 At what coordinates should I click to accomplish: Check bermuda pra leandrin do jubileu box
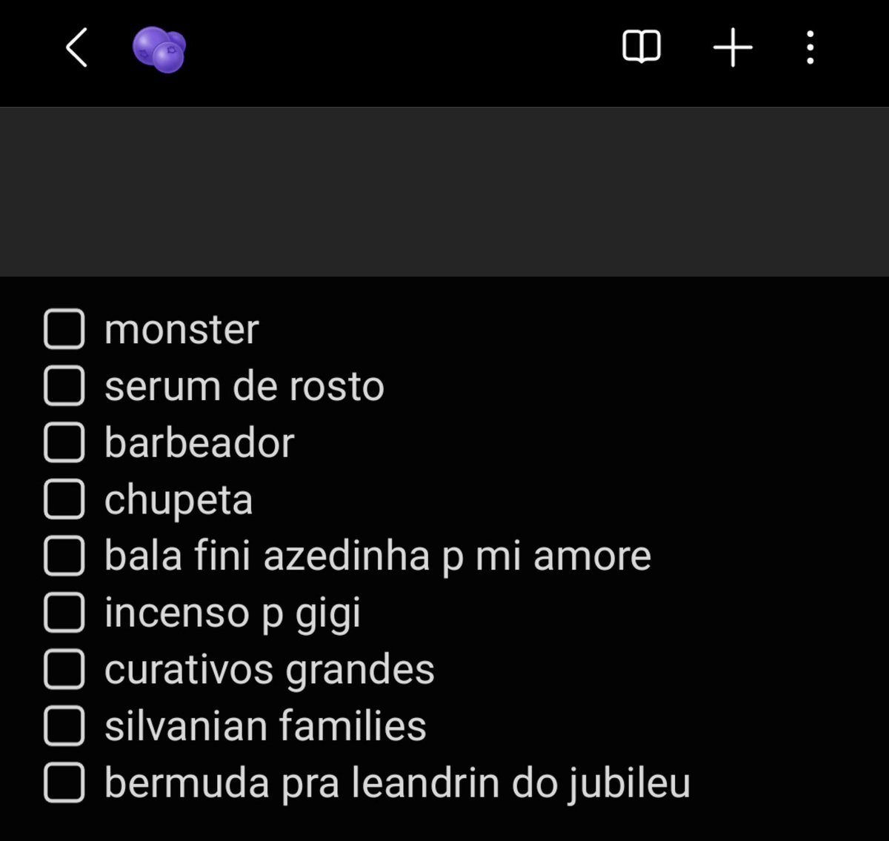click(x=64, y=782)
